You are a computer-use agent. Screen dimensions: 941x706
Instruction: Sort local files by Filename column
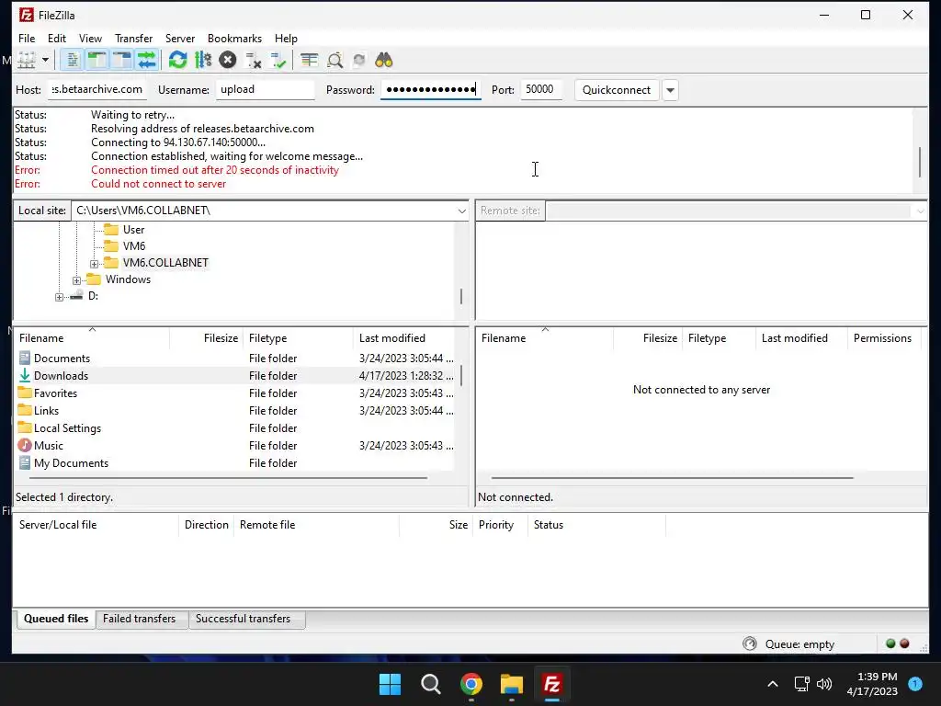tap(92, 338)
